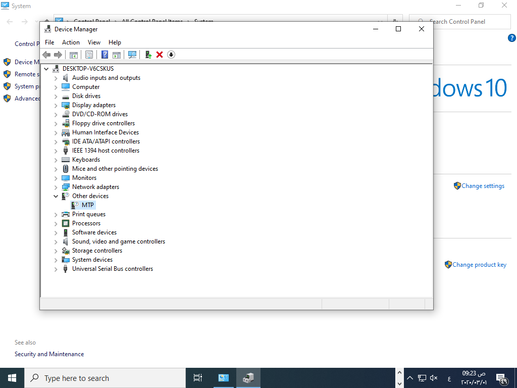This screenshot has height=388, width=517.
Task: Expand IDE ATA/ATAPI controllers
Action: (x=56, y=142)
